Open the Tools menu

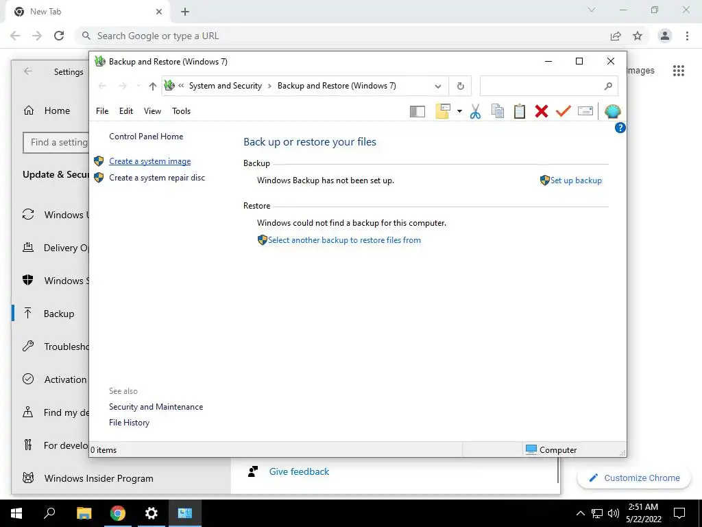click(181, 111)
